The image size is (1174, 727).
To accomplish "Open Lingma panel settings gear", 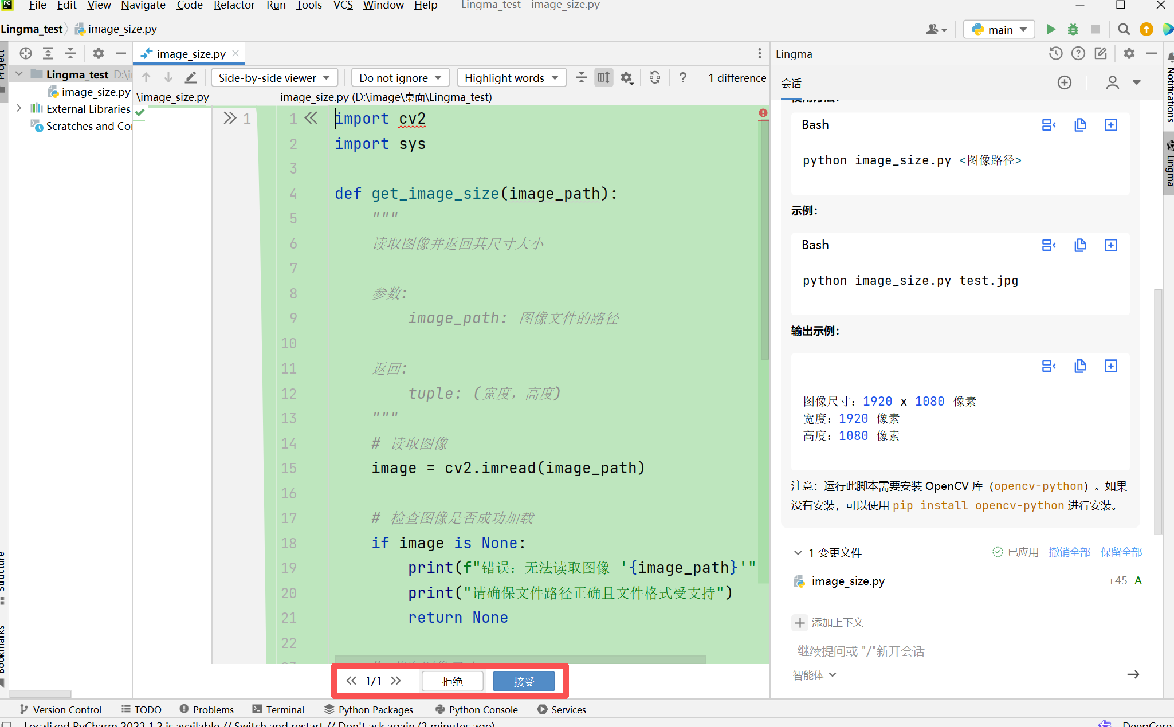I will tap(1129, 54).
